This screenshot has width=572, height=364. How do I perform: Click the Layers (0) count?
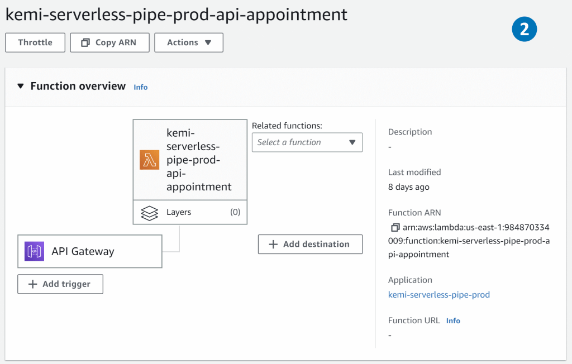[235, 212]
